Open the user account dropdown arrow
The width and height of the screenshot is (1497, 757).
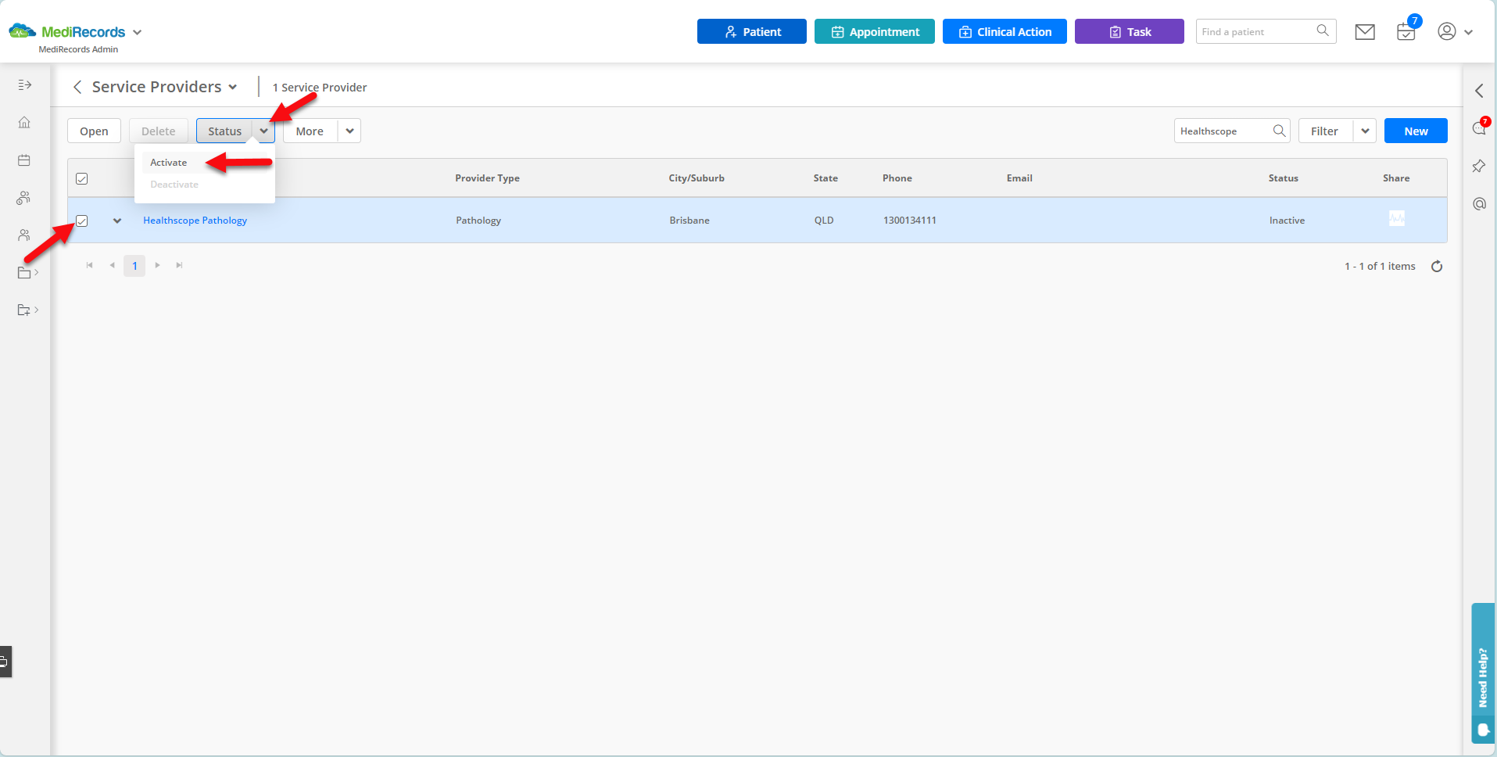(x=1468, y=32)
